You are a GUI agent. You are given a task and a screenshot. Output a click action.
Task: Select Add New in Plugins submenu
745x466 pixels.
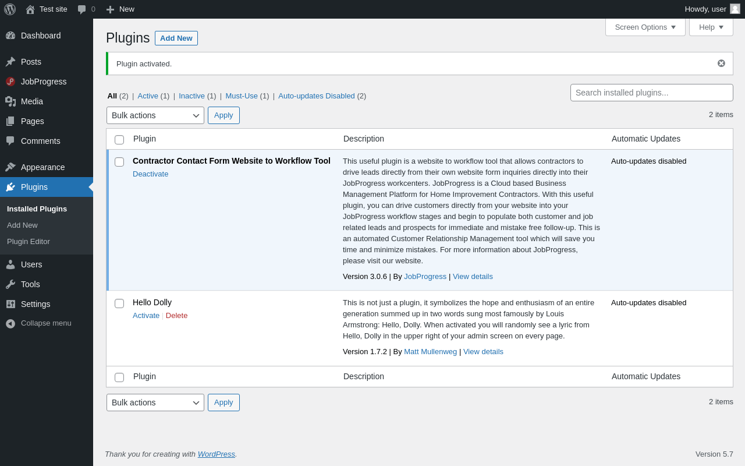tap(22, 225)
